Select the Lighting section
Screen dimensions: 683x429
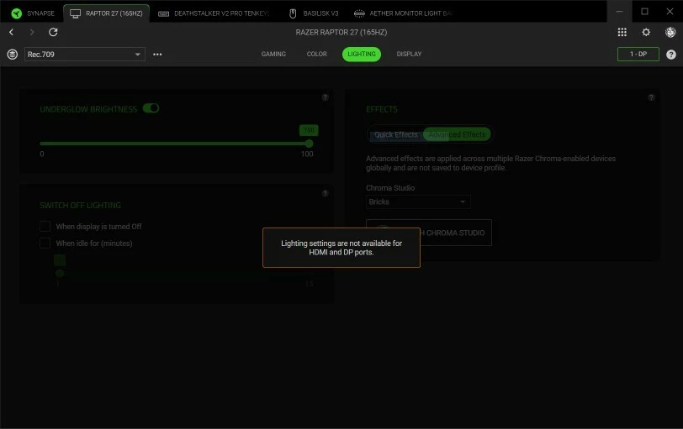click(x=362, y=55)
